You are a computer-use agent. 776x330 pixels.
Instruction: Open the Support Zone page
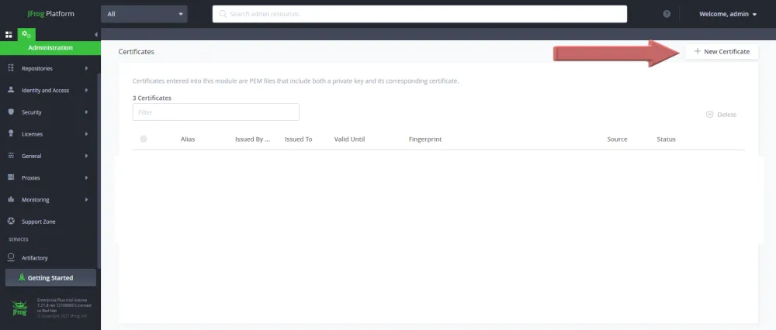coord(39,222)
